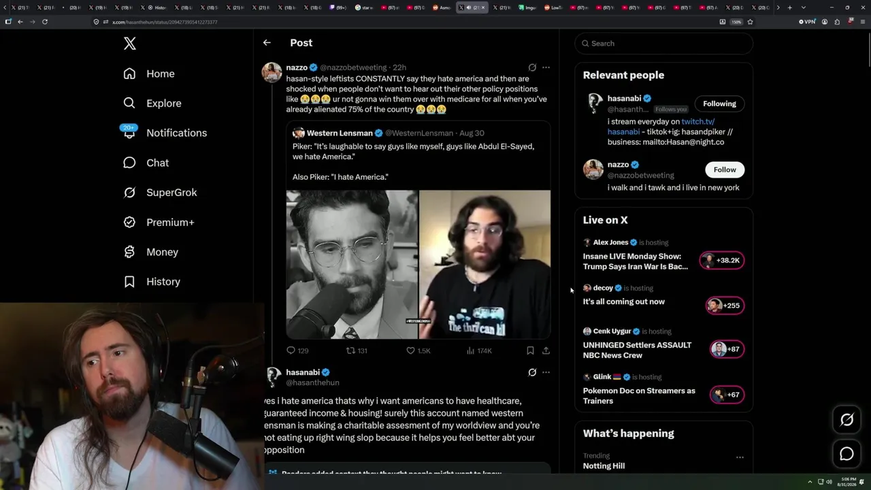Open the Windows notification bell
This screenshot has width=871, height=490.
[862, 482]
